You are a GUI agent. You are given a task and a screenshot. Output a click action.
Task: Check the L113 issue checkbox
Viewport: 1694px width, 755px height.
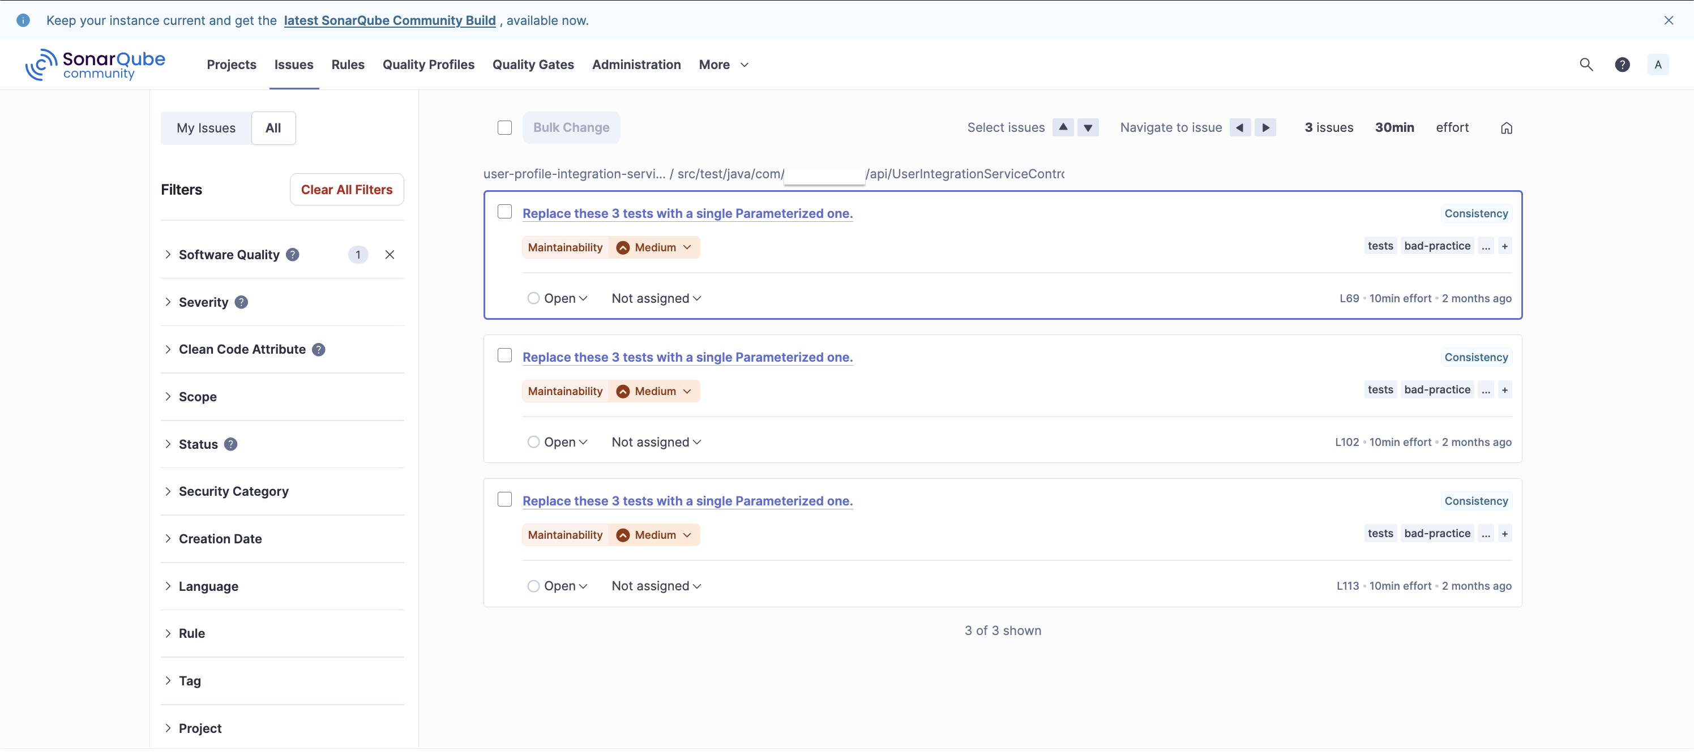[504, 499]
